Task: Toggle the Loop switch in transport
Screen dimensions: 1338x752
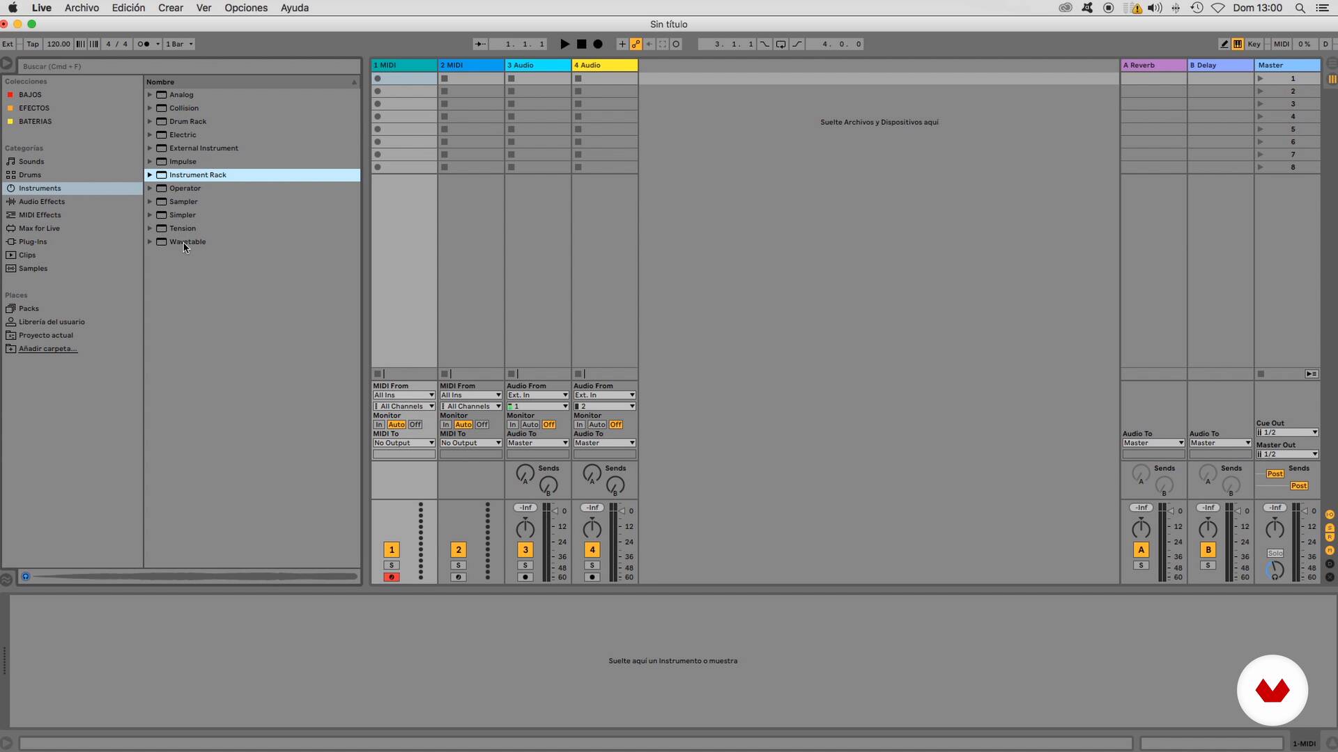Action: [780, 44]
